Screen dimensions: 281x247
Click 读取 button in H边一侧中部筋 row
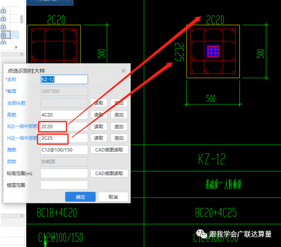tap(99, 138)
